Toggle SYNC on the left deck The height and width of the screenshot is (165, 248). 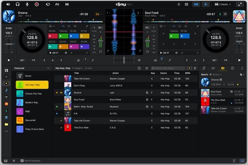point(9,28)
